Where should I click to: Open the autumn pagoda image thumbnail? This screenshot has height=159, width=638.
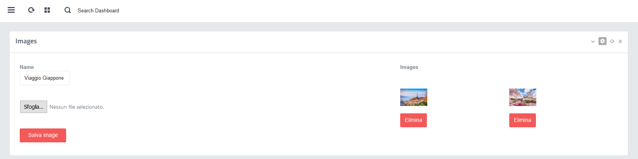414,97
